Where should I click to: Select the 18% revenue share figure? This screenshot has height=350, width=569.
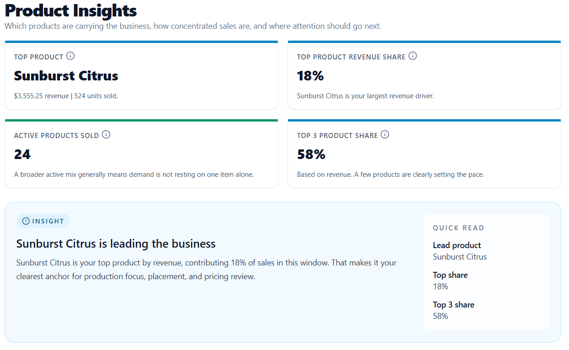click(311, 75)
